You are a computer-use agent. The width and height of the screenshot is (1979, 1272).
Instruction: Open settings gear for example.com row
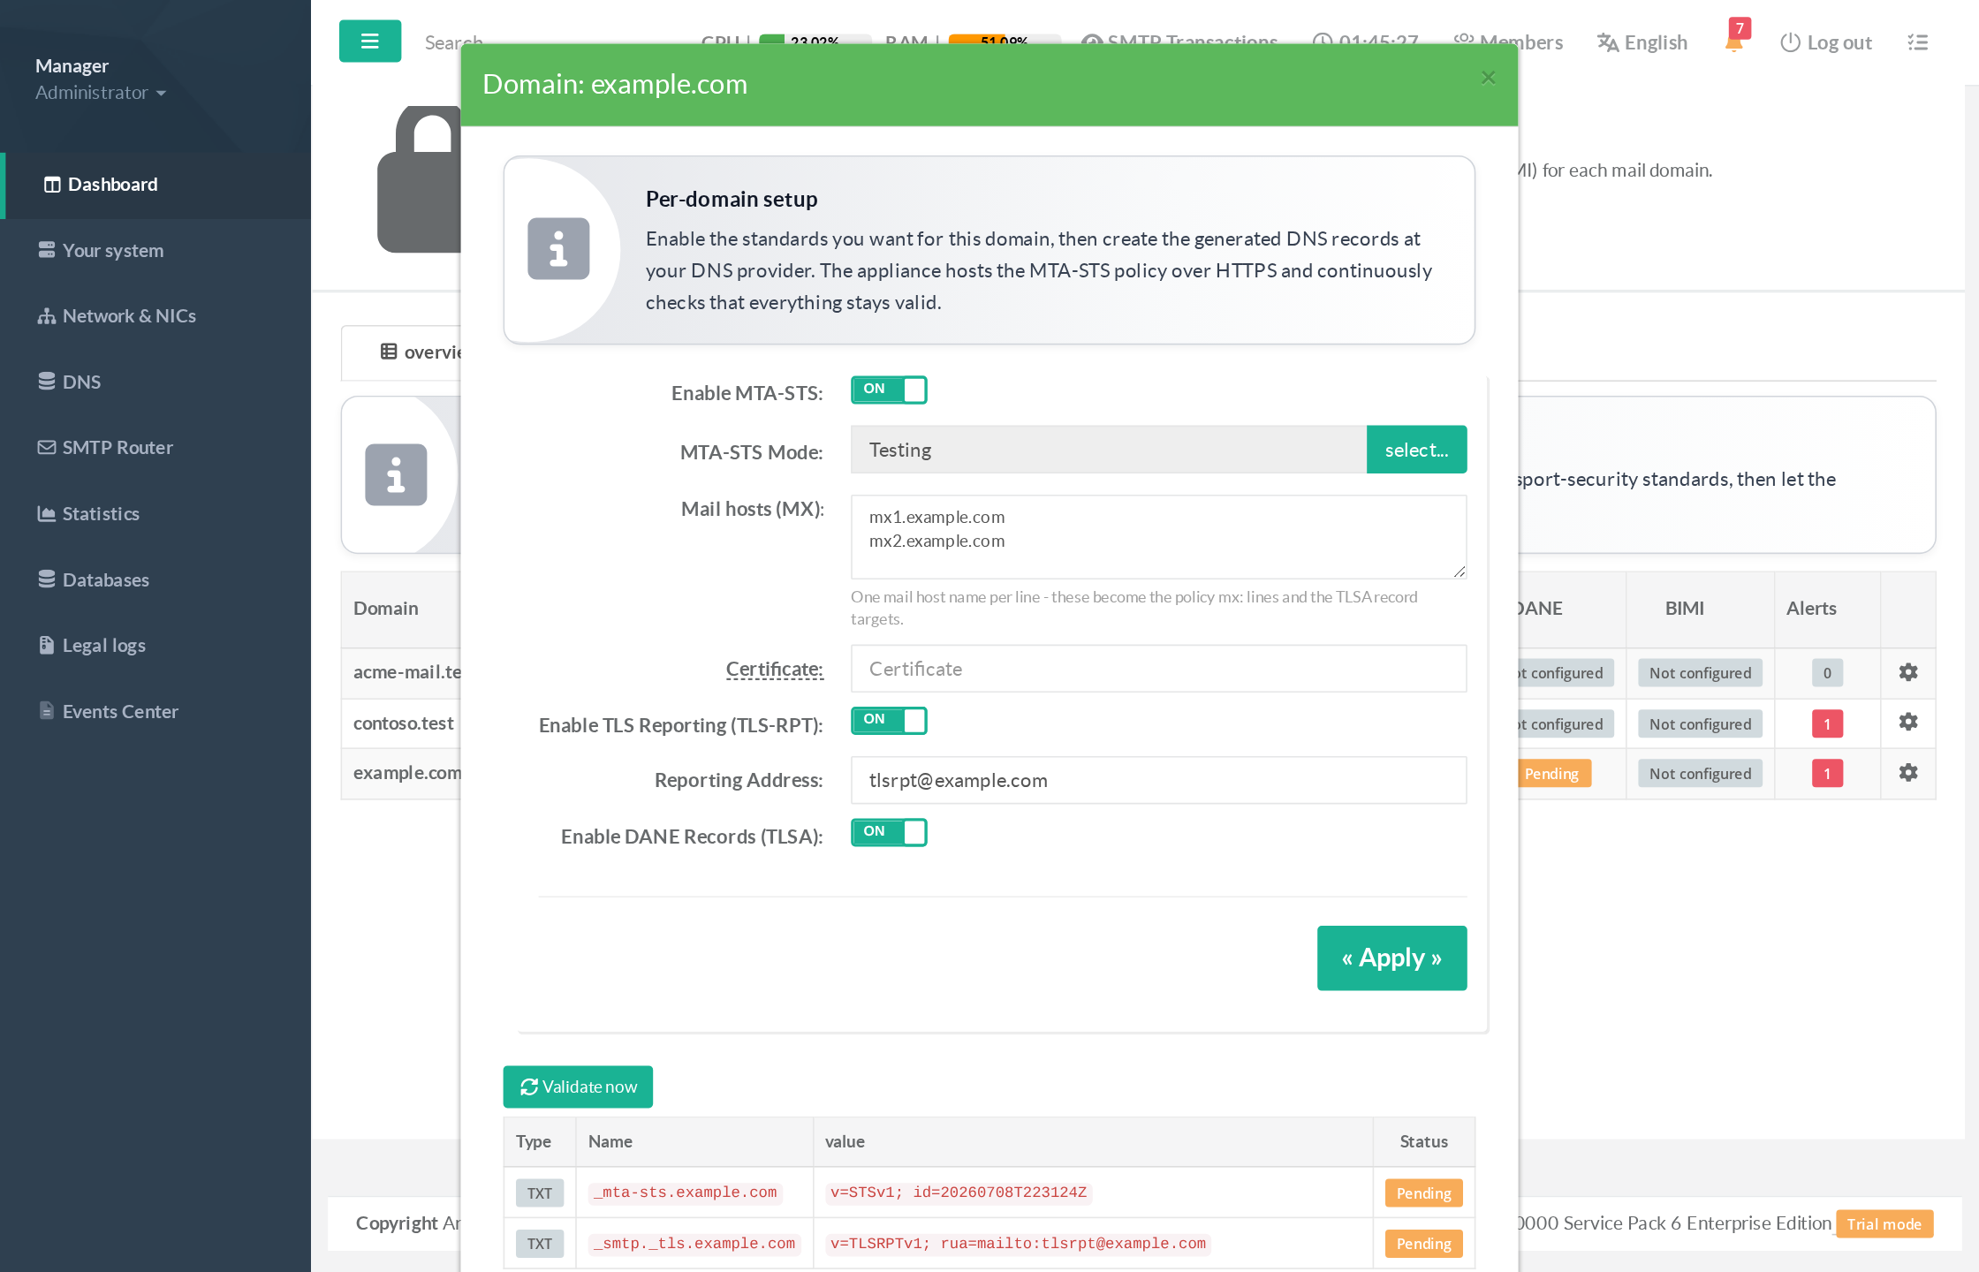[x=1908, y=773]
